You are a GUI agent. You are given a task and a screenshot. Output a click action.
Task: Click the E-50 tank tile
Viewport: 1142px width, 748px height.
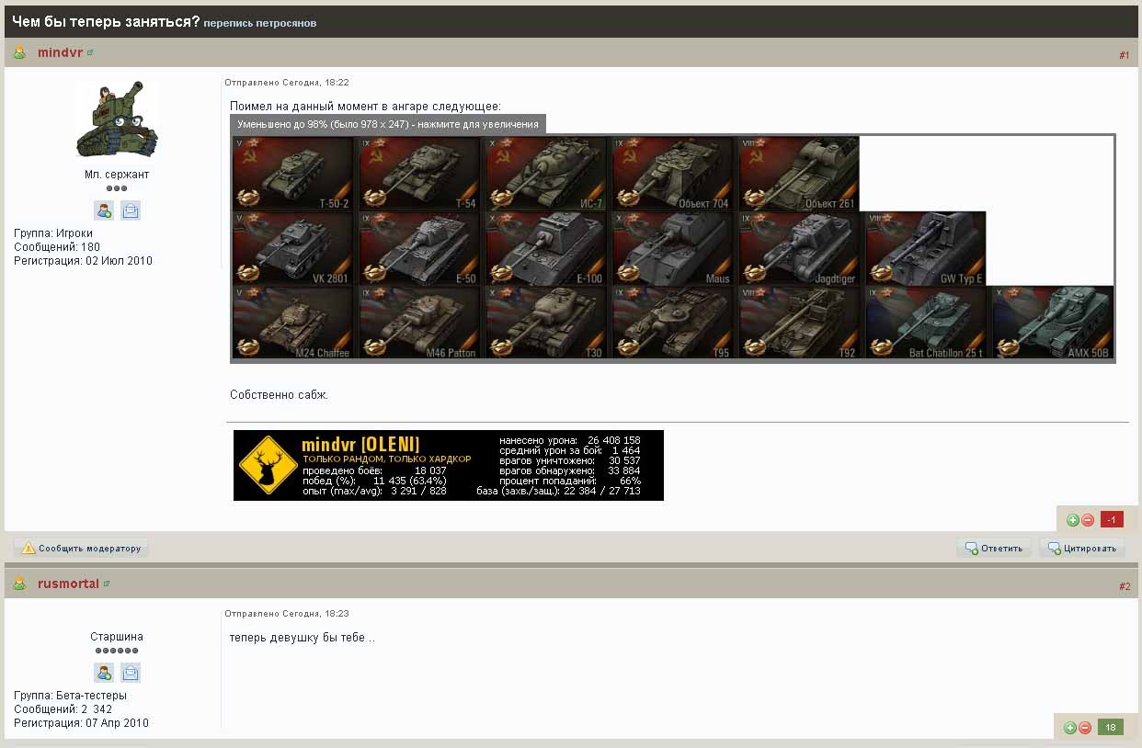[420, 249]
